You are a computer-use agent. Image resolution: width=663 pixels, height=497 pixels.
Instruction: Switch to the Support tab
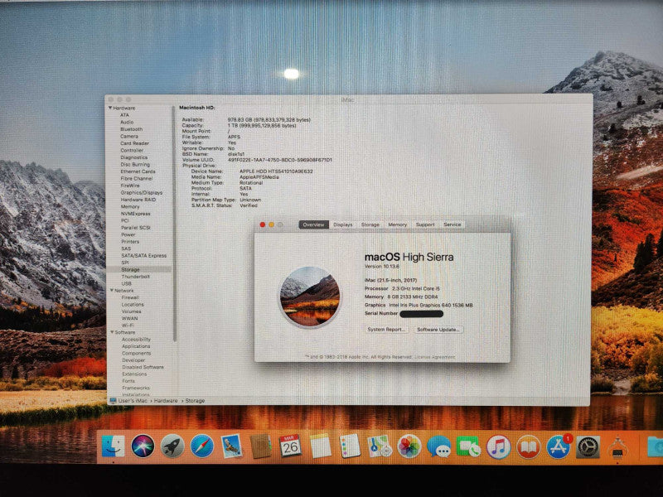(x=425, y=224)
